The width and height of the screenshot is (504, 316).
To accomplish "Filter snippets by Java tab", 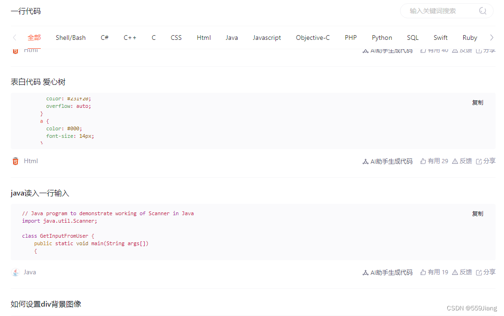I will 232,38.
